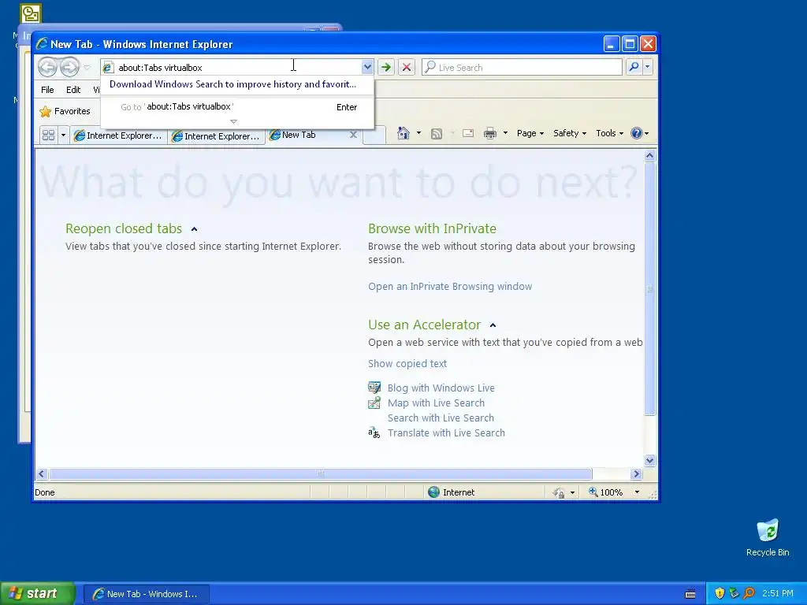Open the Safety menu
The height and width of the screenshot is (605, 807).
click(569, 133)
